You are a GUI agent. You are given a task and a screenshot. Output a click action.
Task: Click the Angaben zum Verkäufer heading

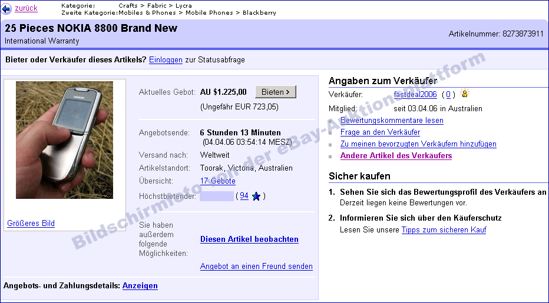(x=383, y=81)
